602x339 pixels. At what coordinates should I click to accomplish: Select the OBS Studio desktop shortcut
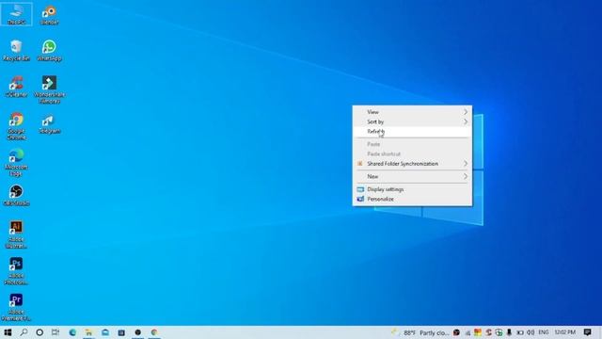click(x=16, y=195)
